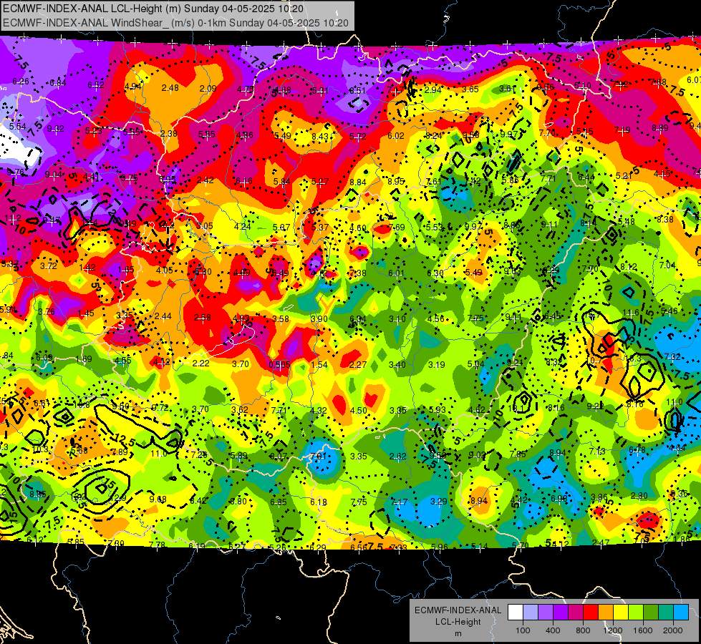Click the wind shear value '0.505'
The height and width of the screenshot is (644, 701).
[x=279, y=365]
